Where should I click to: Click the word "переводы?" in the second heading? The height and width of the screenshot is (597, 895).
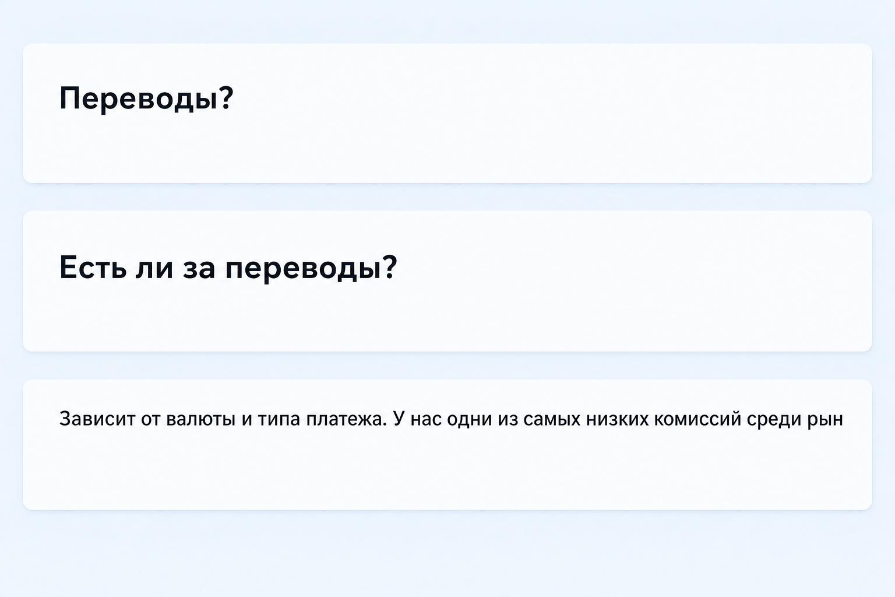(311, 269)
